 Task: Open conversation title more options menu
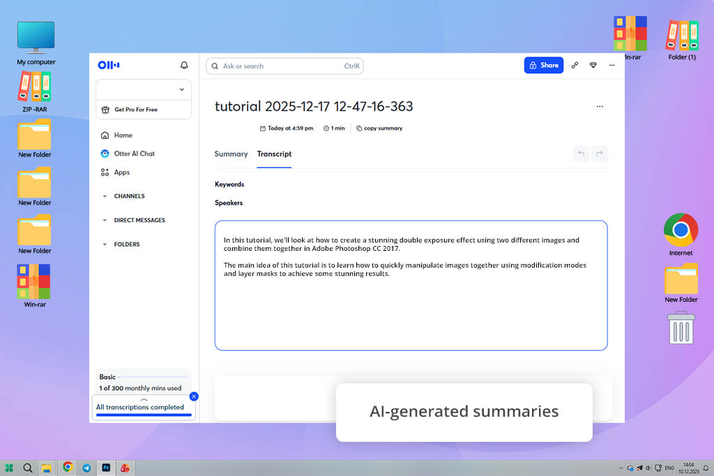pyautogui.click(x=600, y=107)
